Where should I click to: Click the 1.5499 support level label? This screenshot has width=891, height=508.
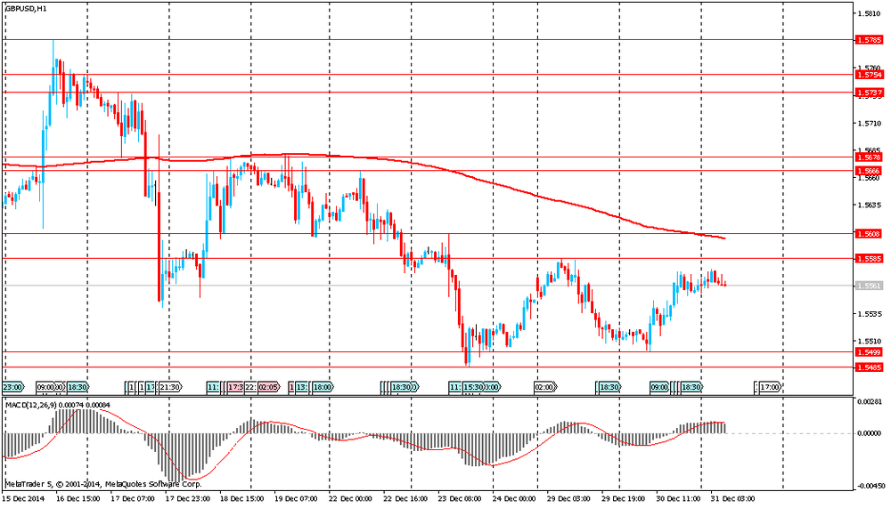[869, 352]
